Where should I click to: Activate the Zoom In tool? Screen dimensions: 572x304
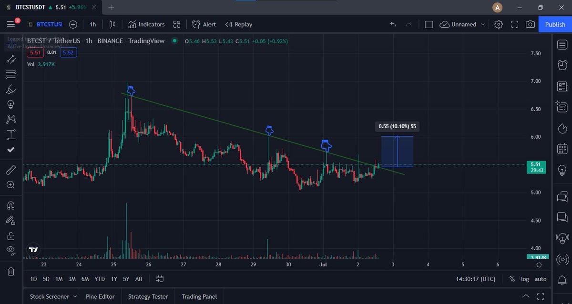tap(11, 185)
